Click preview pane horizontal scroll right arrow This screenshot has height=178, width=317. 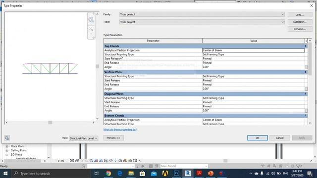(x=94, y=122)
